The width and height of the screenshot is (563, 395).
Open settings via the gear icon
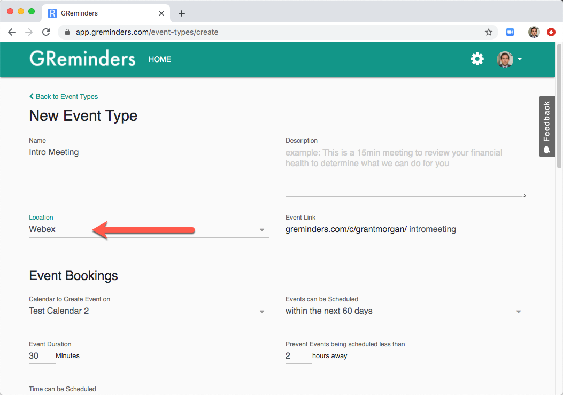pos(477,59)
